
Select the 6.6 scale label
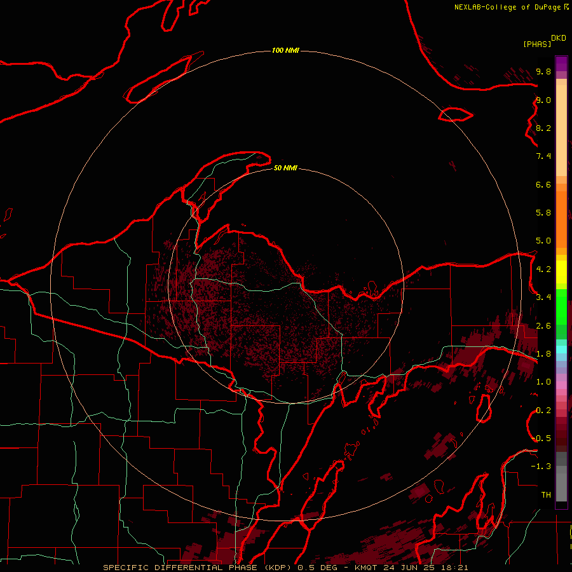tap(543, 184)
